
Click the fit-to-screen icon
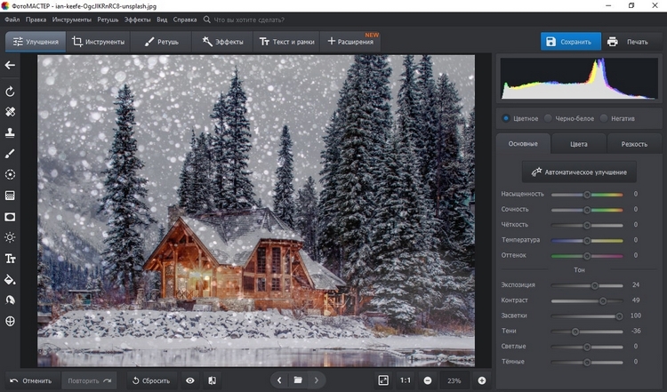383,380
